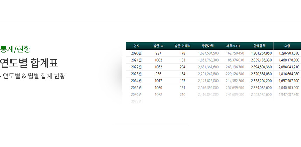
Task: Click the 2,291,242,800 supply value cell
Action: [208, 74]
